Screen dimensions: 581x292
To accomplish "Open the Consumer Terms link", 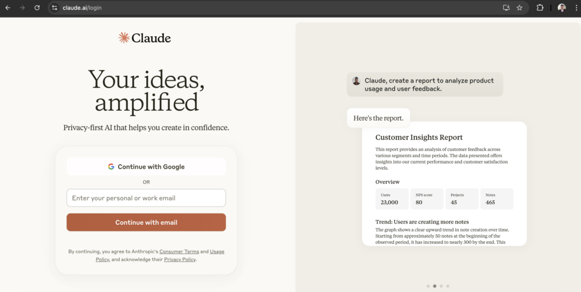I will (x=179, y=251).
